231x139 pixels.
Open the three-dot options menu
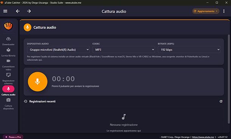point(224,11)
